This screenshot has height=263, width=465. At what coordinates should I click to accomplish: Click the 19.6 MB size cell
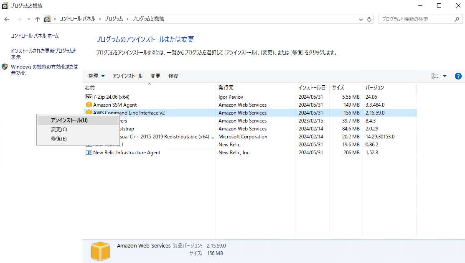pos(351,145)
